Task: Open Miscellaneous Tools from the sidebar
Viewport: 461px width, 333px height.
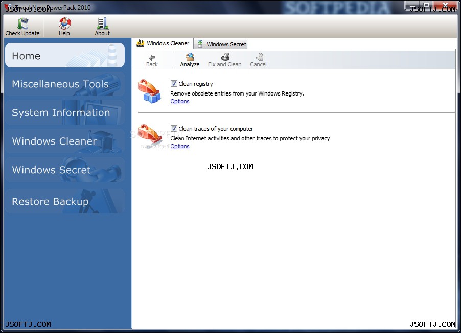Action: 65,84
